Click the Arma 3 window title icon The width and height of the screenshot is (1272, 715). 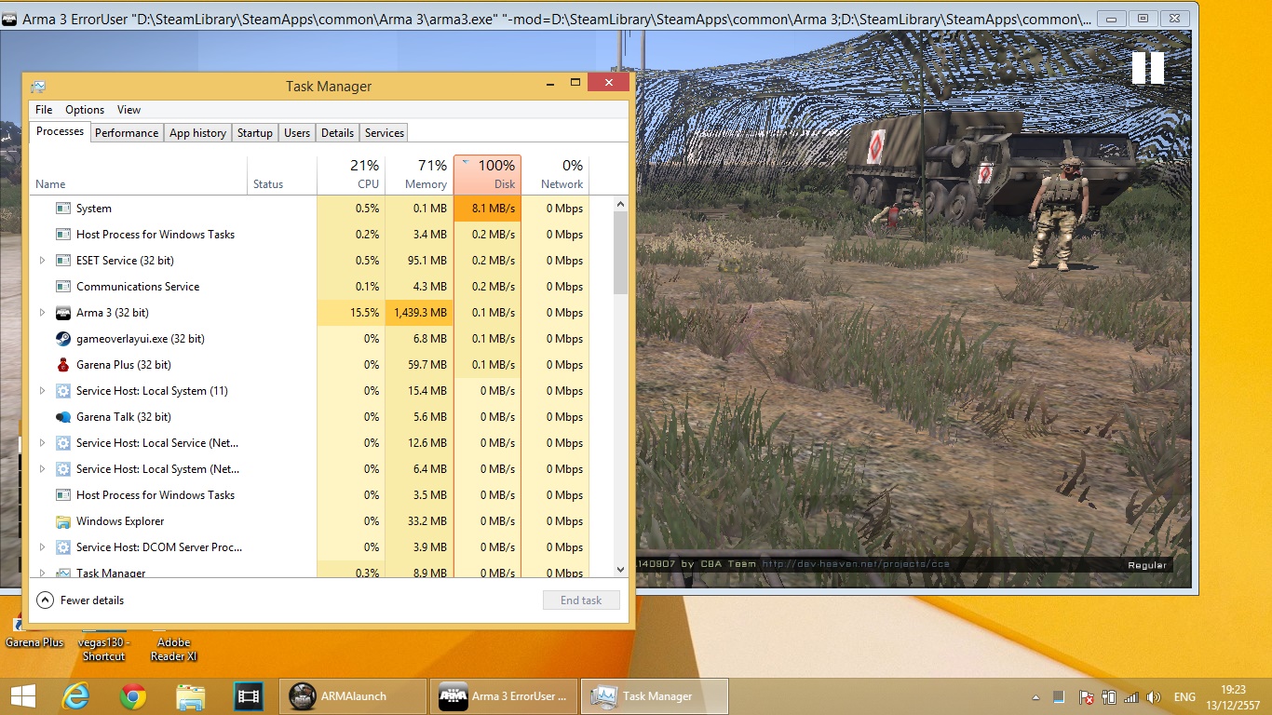(8, 19)
